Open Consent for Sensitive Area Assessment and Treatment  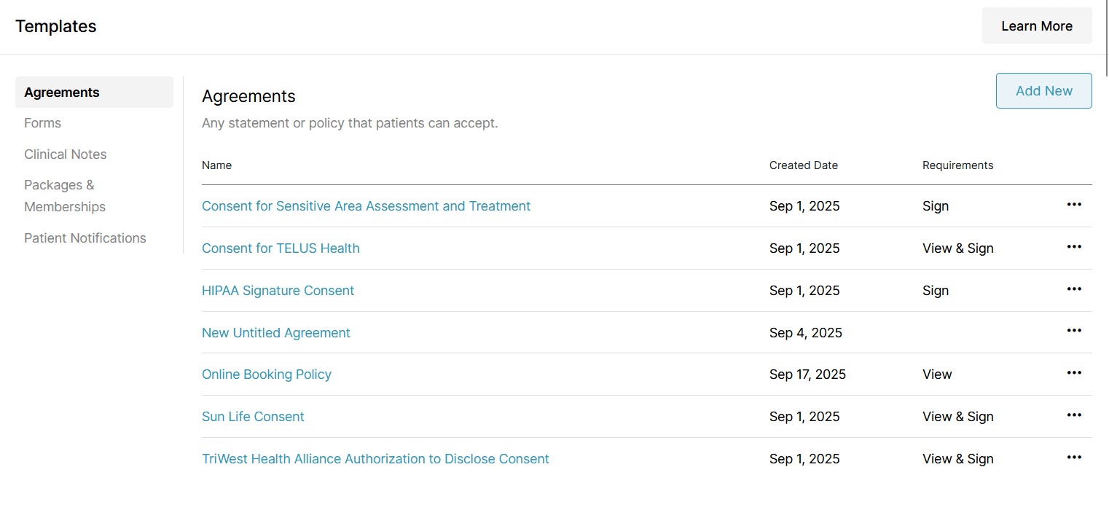click(366, 206)
